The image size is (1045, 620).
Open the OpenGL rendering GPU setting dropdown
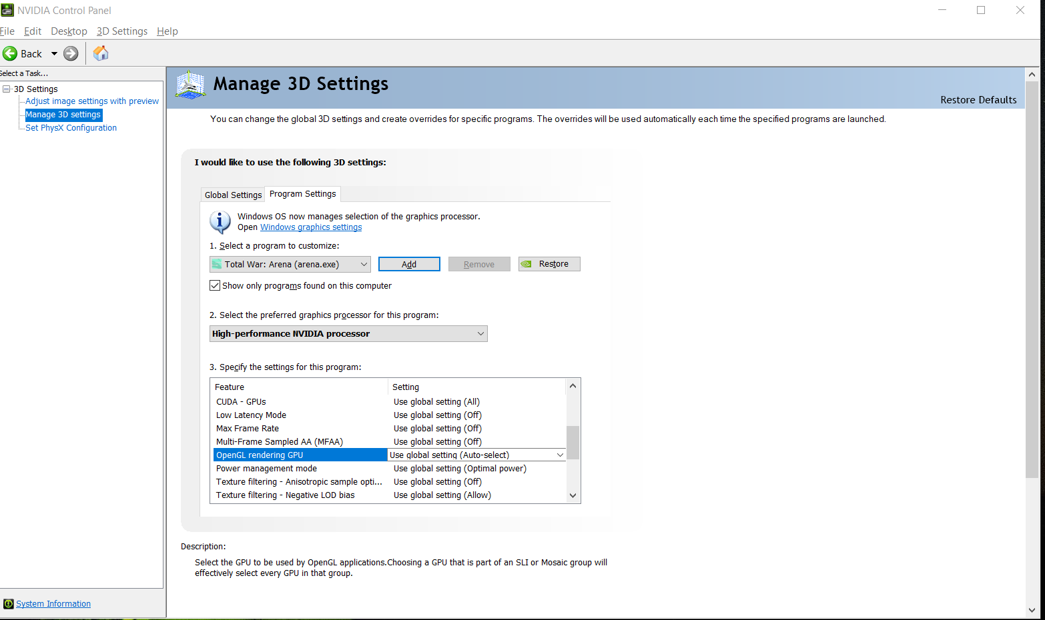click(560, 455)
